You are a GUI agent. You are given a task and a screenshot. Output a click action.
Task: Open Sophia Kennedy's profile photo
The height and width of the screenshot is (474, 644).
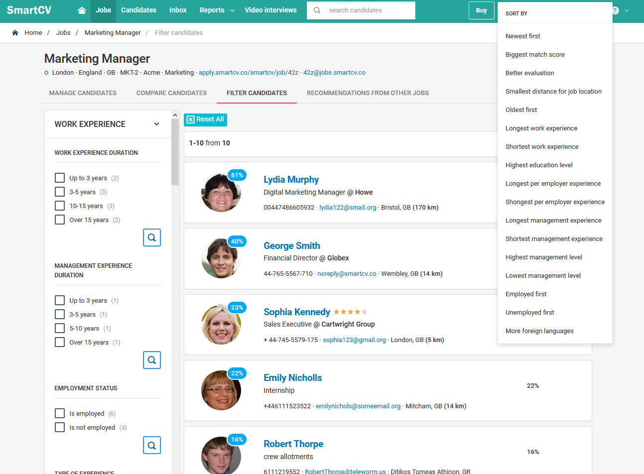221,325
